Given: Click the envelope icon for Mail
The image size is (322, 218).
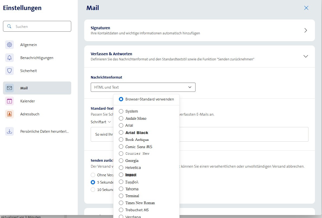Looking at the screenshot, I should [9, 88].
